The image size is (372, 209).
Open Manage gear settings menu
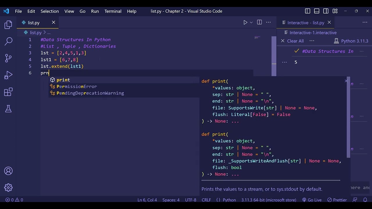click(x=8, y=188)
